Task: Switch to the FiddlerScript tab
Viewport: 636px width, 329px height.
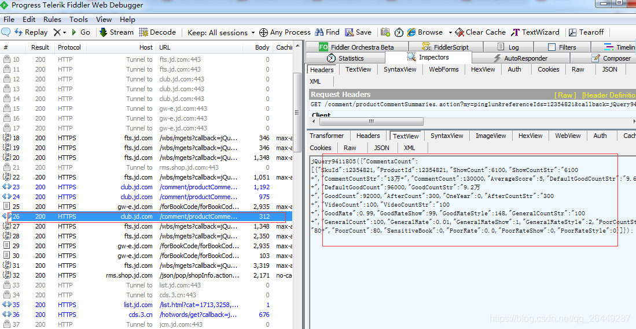Action: pyautogui.click(x=445, y=47)
